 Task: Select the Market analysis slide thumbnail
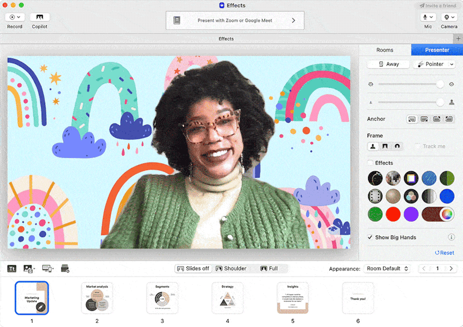97,297
